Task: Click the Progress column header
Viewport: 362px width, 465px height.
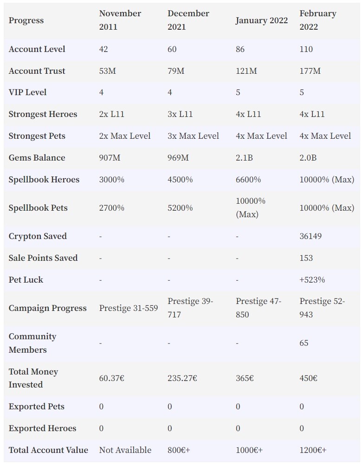Action: (26, 20)
